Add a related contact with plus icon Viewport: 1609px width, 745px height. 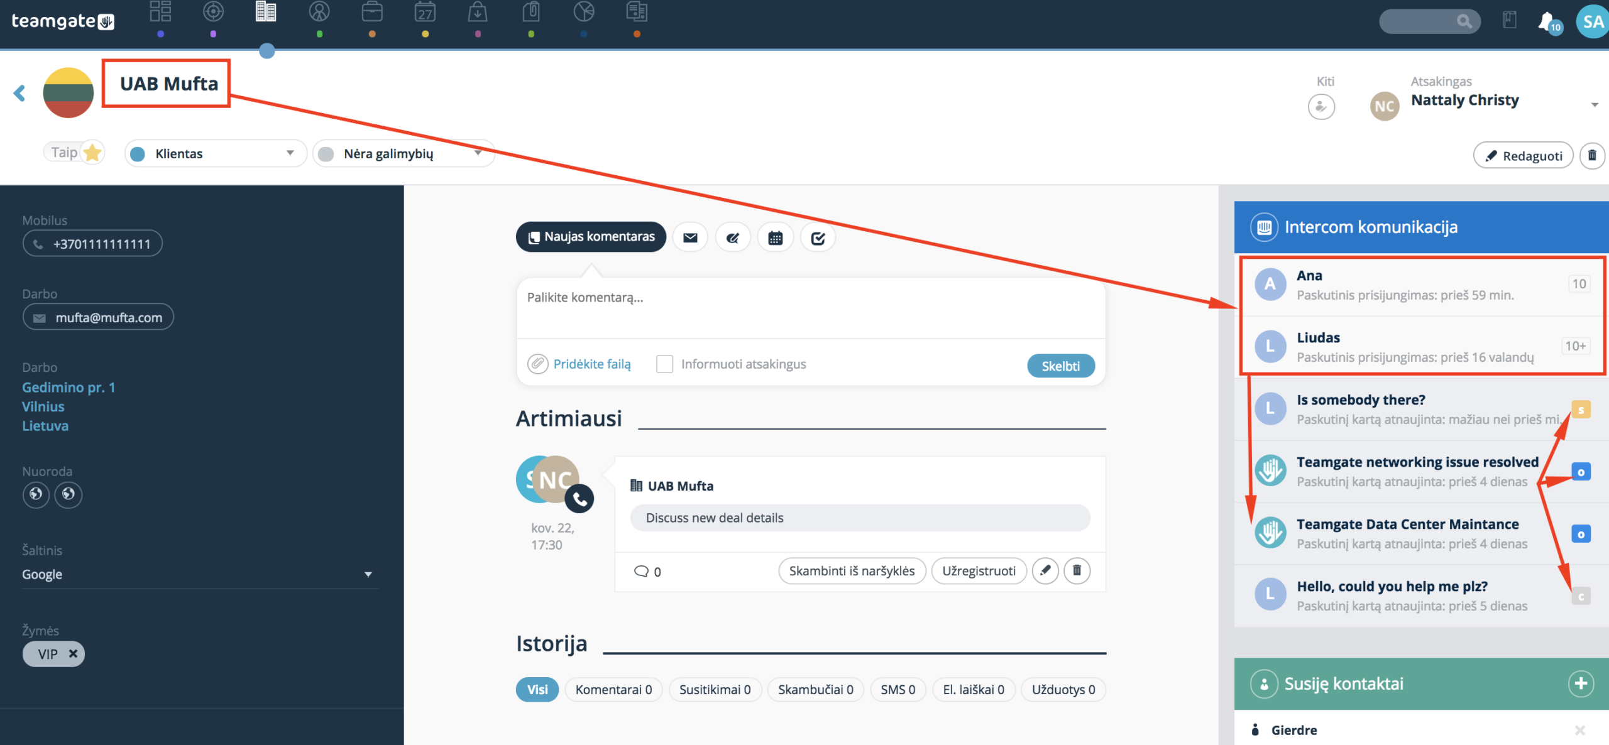pyautogui.click(x=1580, y=683)
